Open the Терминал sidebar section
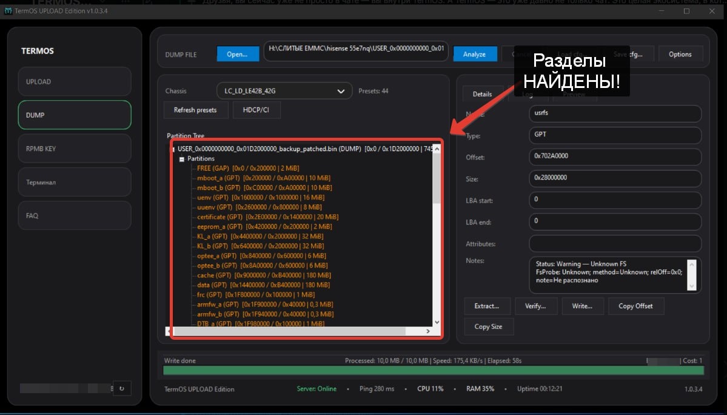 [75, 182]
